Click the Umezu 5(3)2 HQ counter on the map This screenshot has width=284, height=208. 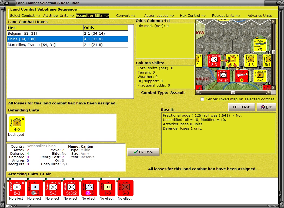pyautogui.click(x=223, y=76)
